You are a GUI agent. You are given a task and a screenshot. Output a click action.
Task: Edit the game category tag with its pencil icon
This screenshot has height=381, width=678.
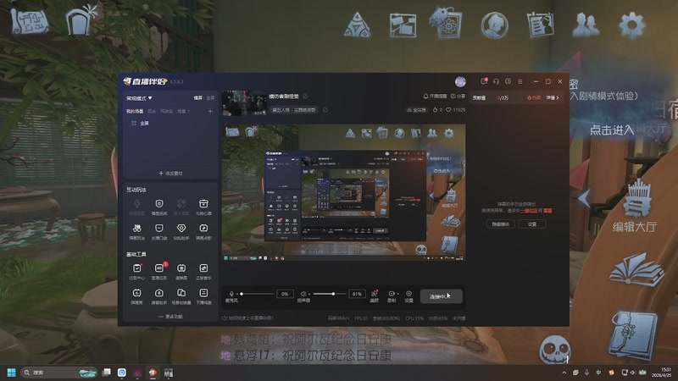coord(325,110)
